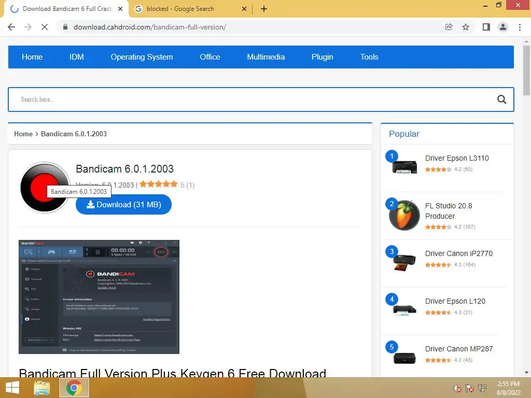This screenshot has height=398, width=531.
Task: Open the Operating System menu item
Action: pos(142,57)
